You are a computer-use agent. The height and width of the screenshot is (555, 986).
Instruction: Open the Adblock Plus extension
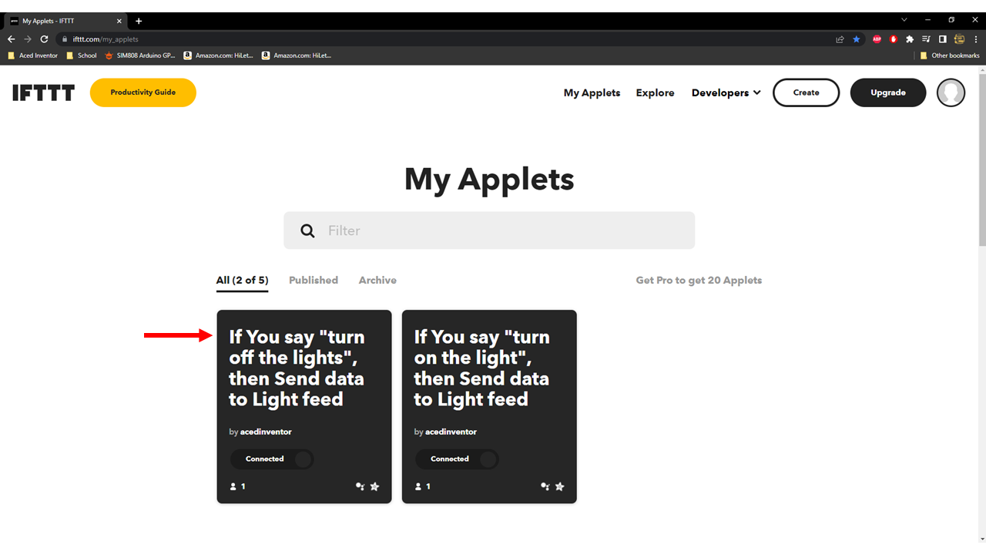pos(877,39)
